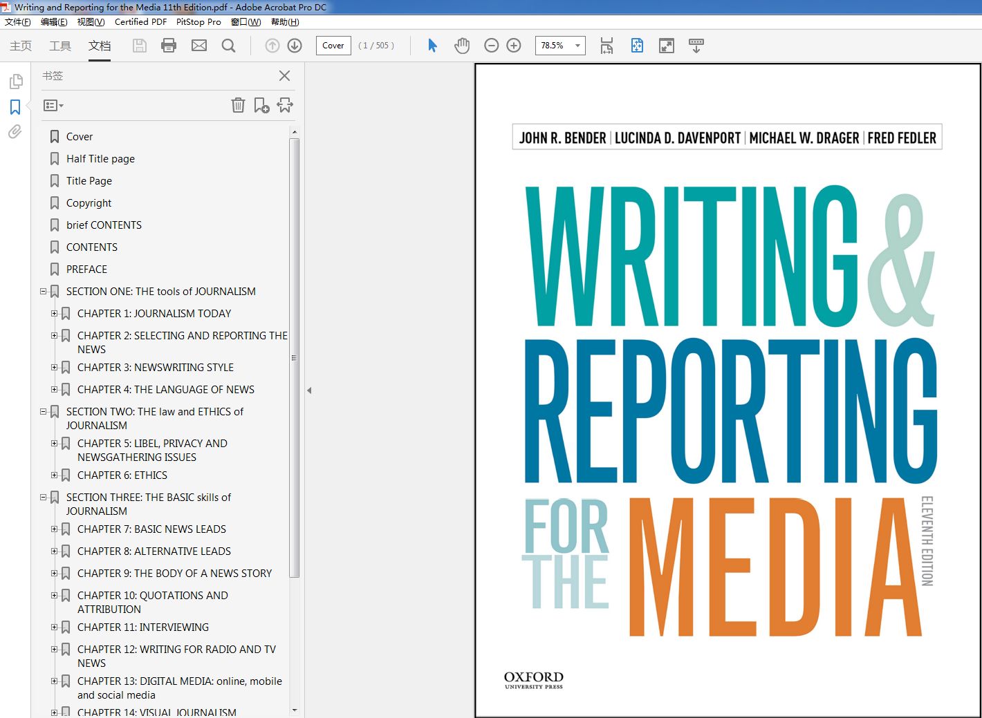This screenshot has width=982, height=718.
Task: Collapse SECTION TWO bookmark tree
Action: click(43, 412)
